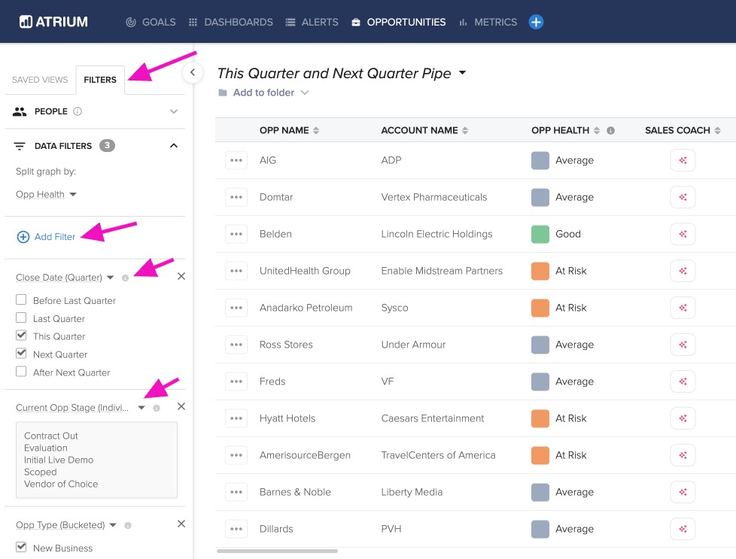Open the three-dot menu for Barnes & Noble row
This screenshot has width=736, height=559.
[236, 492]
